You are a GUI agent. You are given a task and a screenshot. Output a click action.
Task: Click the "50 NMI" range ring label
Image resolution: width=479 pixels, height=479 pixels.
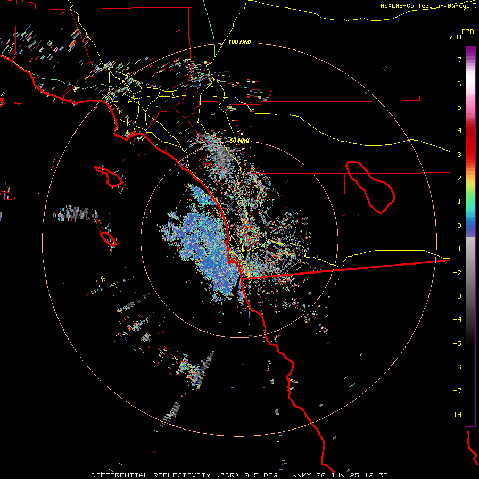coord(240,141)
